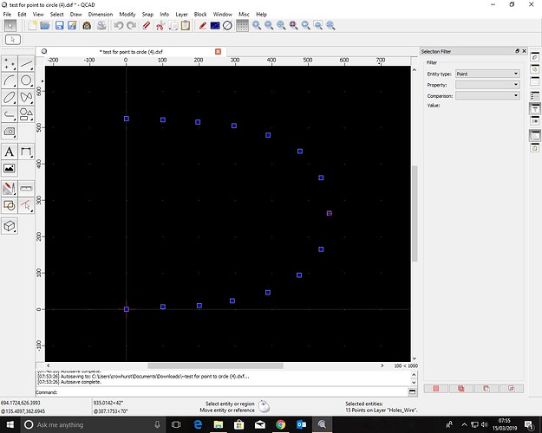The image size is (542, 433).
Task: Paste from clipboard with the clipboard icon
Action: [x=186, y=26]
